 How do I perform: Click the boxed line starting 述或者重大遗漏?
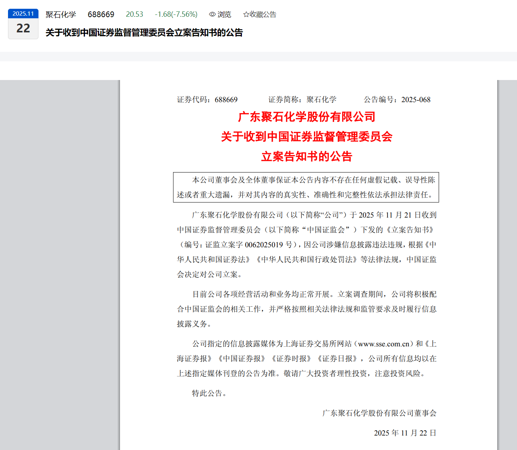[305, 195]
